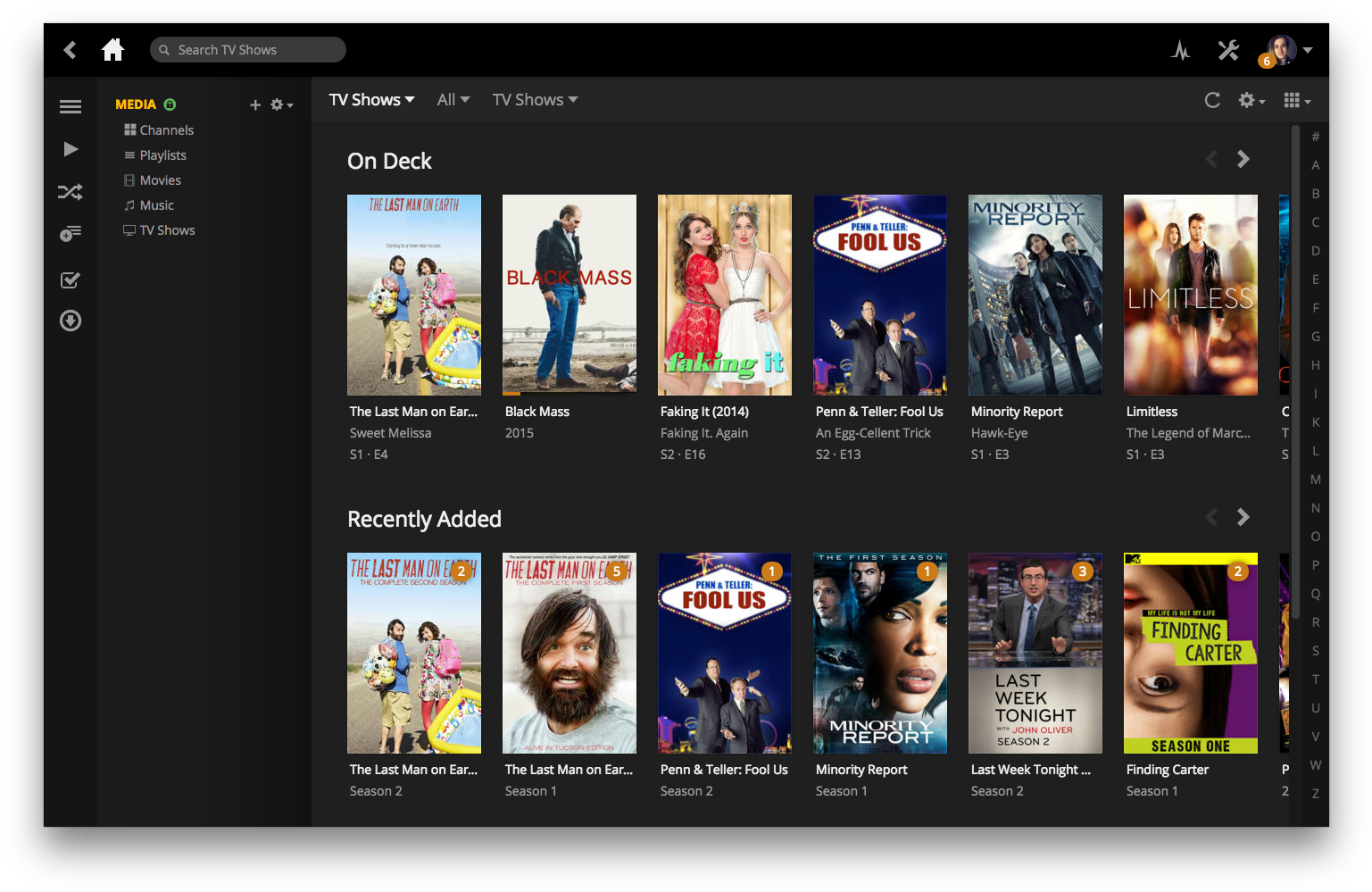The width and height of the screenshot is (1372, 892).
Task: Jump to letter F in alphabet index
Action: tap(1316, 308)
